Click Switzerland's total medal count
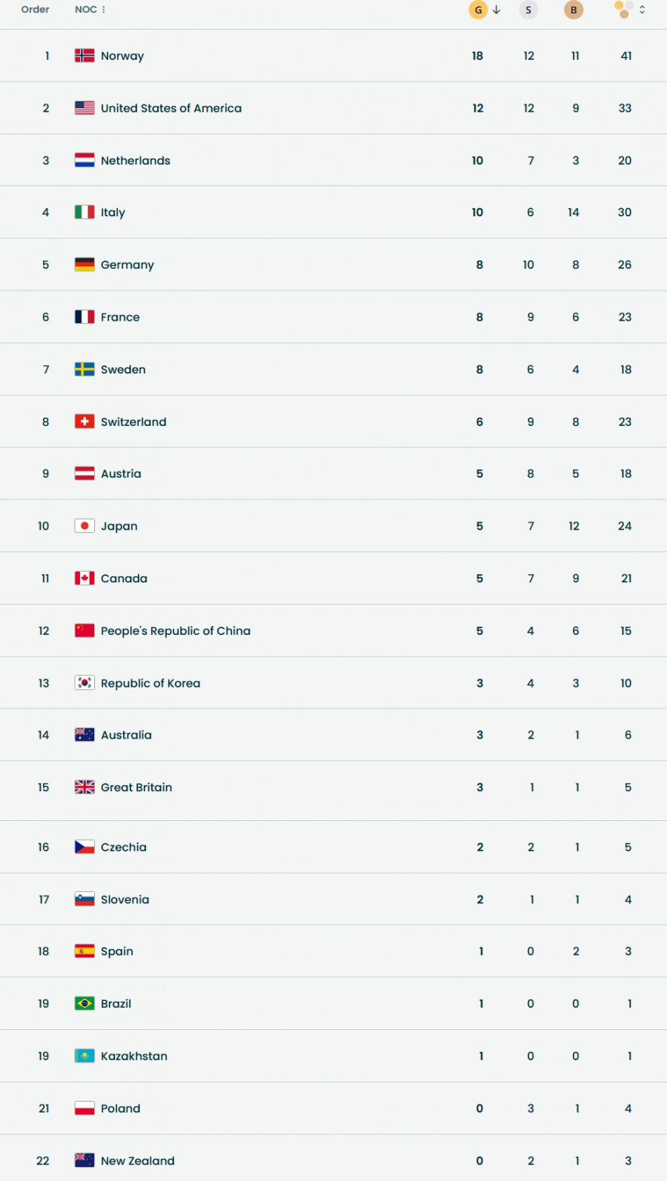667x1181 pixels. [x=625, y=421]
